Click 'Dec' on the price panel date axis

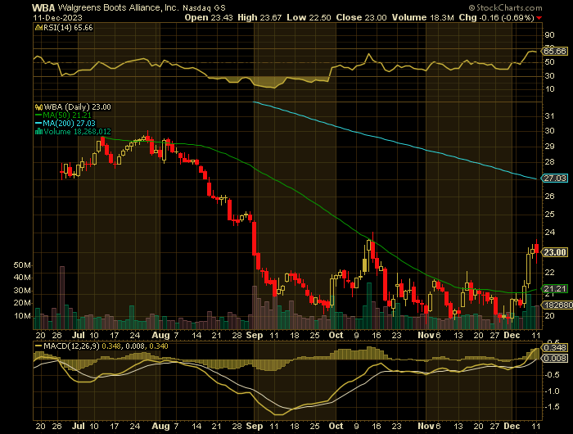(512, 335)
